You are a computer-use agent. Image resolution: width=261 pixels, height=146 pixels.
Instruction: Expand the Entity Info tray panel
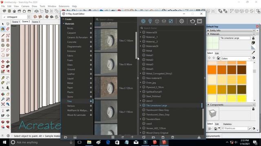pos(208,30)
